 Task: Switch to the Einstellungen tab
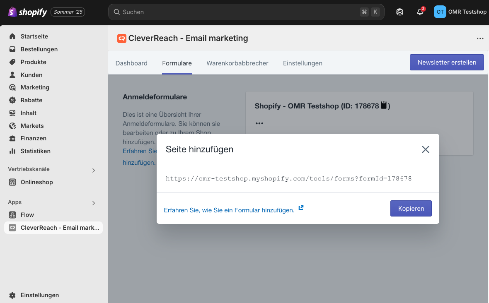[x=303, y=63]
